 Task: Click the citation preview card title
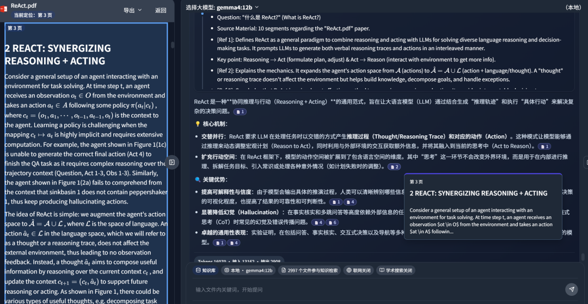coord(479,193)
